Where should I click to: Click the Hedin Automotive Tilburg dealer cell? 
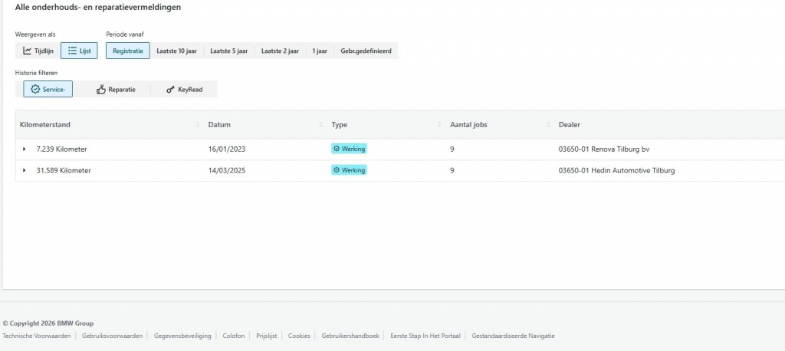pos(617,171)
